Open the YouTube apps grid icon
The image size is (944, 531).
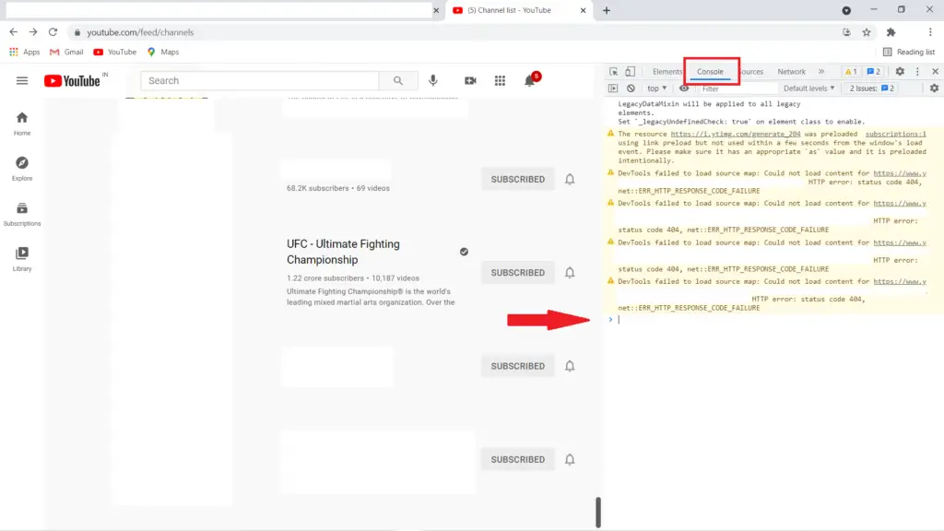click(500, 81)
